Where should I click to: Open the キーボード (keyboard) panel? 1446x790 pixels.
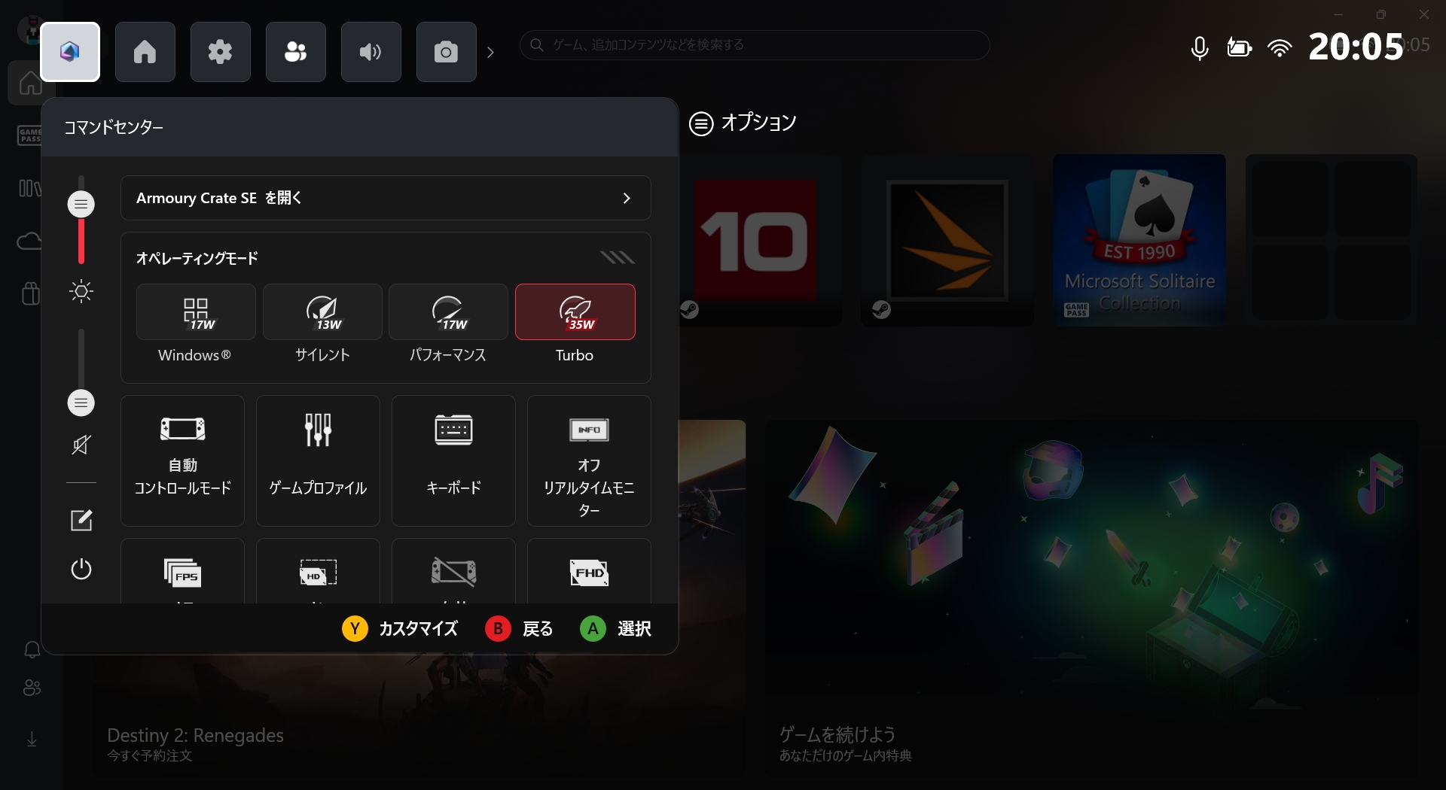[x=453, y=459]
